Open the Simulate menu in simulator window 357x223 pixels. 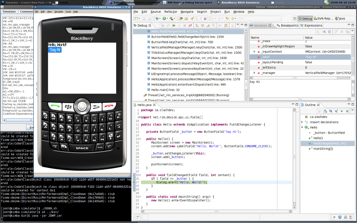59,11
